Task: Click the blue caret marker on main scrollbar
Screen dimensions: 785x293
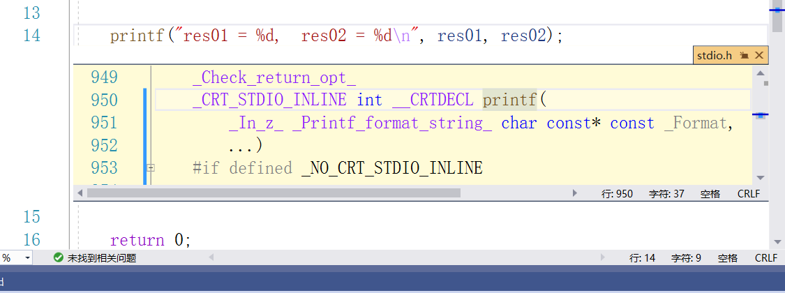Action: [x=777, y=10]
